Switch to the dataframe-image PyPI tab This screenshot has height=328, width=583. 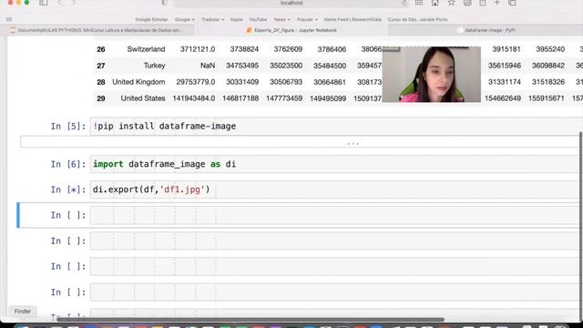point(486,30)
